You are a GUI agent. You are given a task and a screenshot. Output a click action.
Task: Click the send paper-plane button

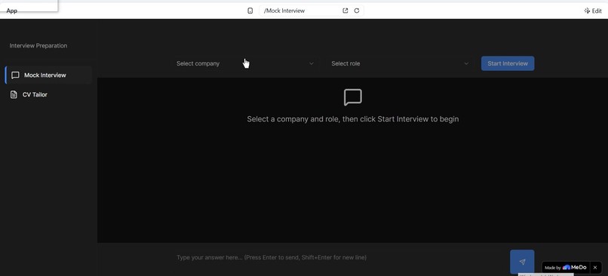pos(522,262)
